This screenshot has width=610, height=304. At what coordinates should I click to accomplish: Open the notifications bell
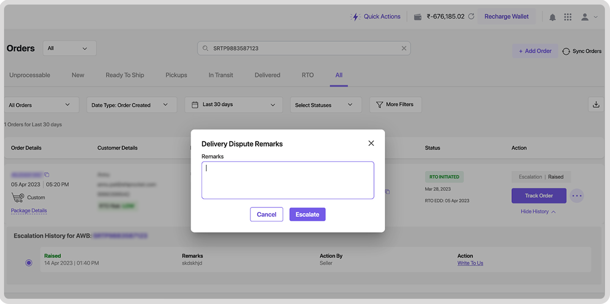click(553, 17)
